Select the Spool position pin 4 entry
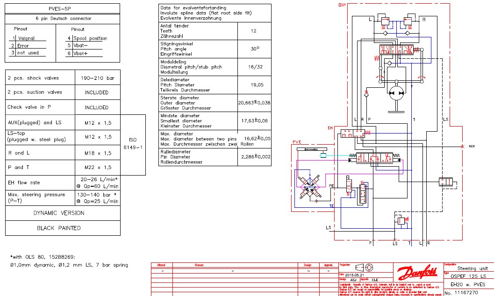 (89, 38)
